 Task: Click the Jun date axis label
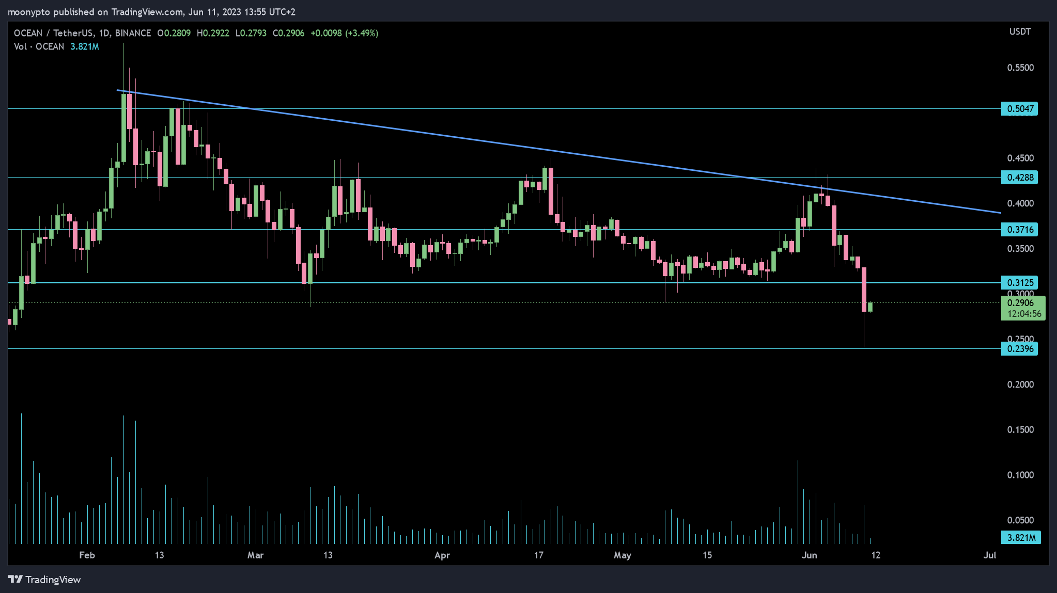[810, 555]
